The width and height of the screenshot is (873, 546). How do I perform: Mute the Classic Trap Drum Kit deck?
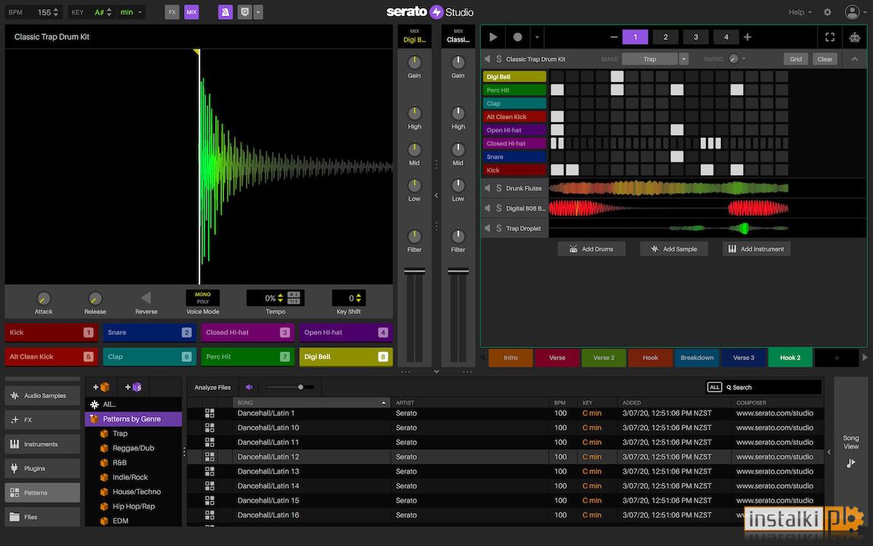point(487,59)
